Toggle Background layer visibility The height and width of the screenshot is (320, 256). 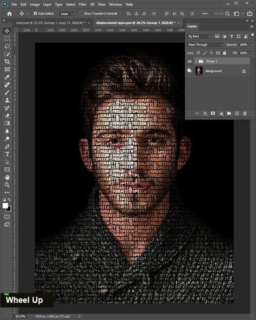pyautogui.click(x=189, y=71)
